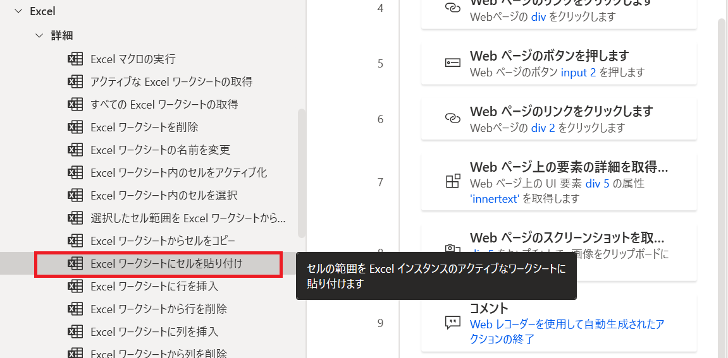Click line number 7 in flow

(380, 182)
